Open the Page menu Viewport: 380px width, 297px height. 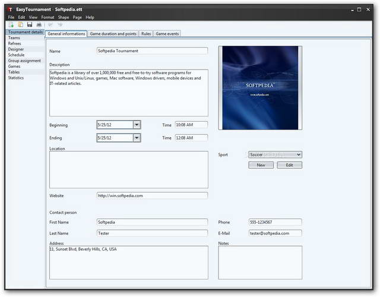click(x=77, y=17)
